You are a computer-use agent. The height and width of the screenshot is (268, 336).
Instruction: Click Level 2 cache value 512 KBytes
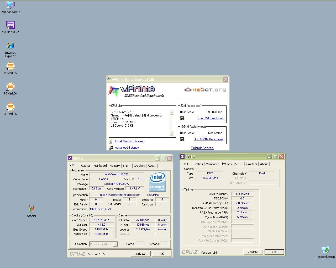coord(143,229)
